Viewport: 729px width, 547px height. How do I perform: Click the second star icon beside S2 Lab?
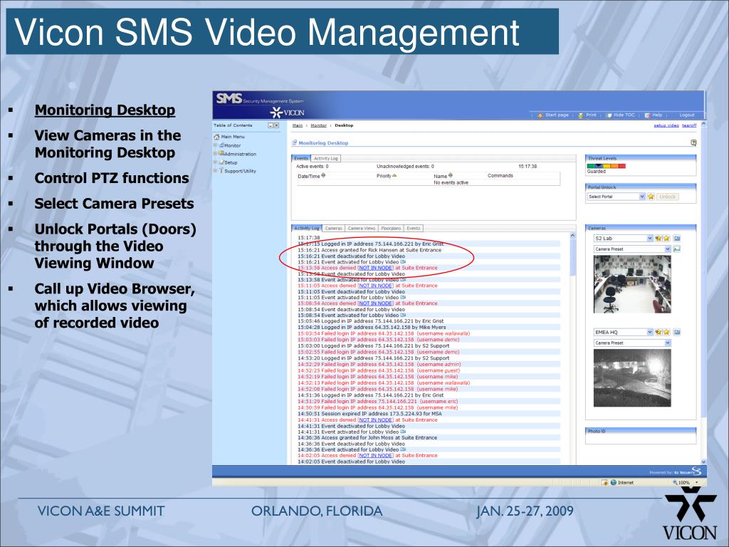point(666,238)
